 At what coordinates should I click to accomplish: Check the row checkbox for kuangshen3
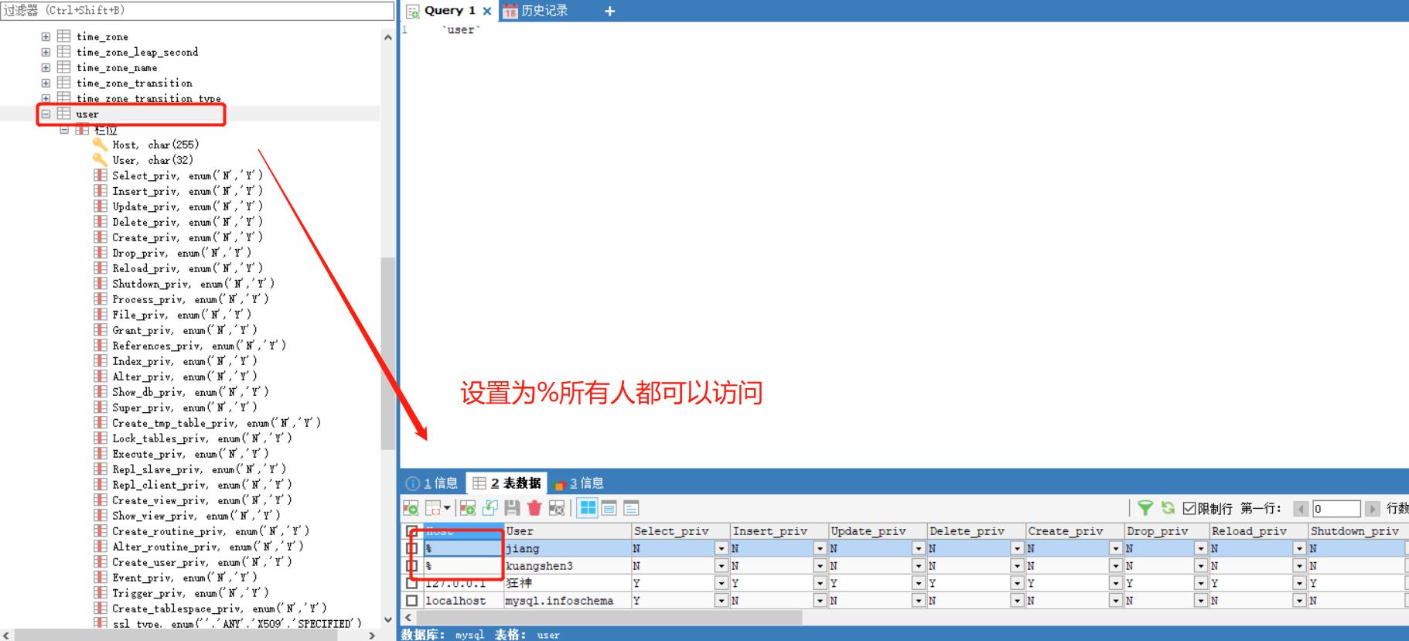[411, 566]
